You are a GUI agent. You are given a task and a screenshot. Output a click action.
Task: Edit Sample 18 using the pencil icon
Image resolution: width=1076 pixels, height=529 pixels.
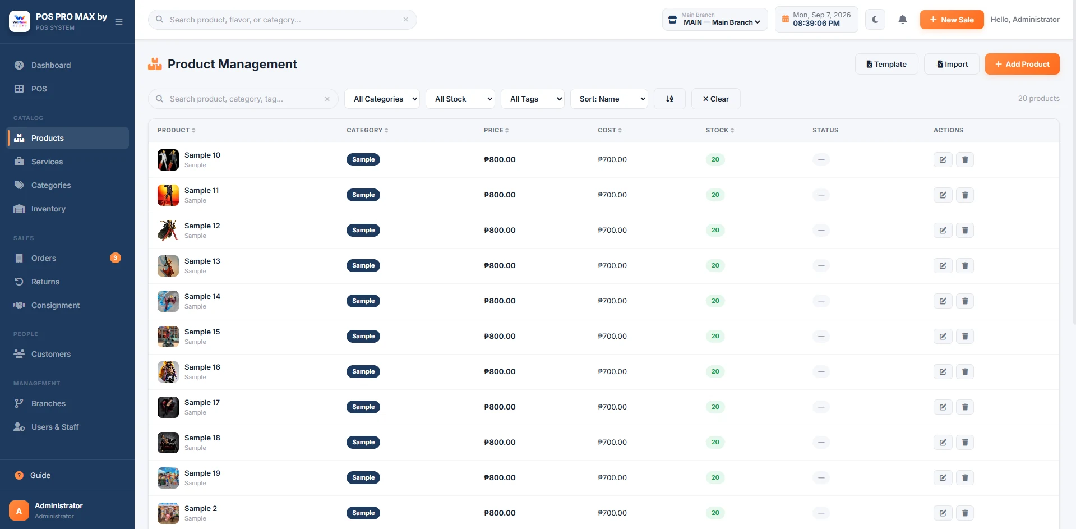[943, 443]
